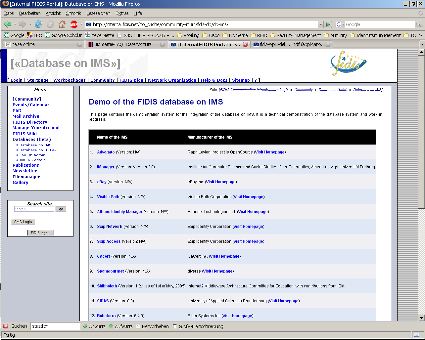Expand the bookmarks toolbar overflow chevron
Image resolution: width=425 pixels, height=340 pixels.
point(421,35)
